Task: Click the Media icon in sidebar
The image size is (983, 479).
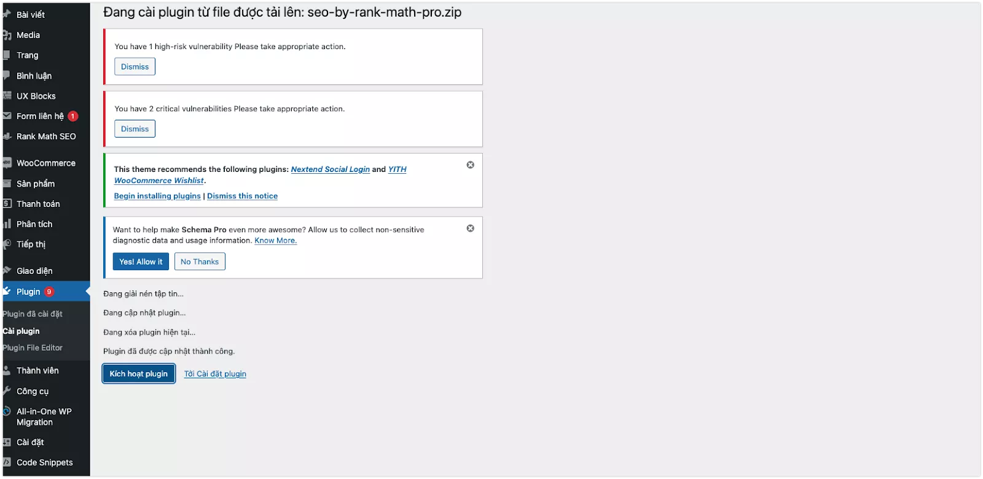Action: (7, 35)
